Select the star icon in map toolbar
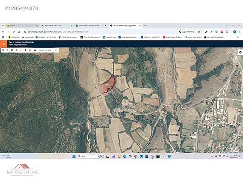Image resolution: width=243 pixels, height=182 pixels. pyautogui.click(x=25, y=50)
